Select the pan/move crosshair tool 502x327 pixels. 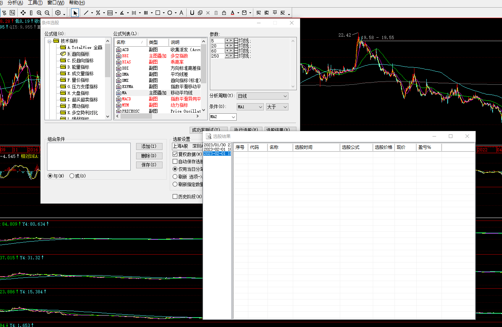(x=23, y=13)
